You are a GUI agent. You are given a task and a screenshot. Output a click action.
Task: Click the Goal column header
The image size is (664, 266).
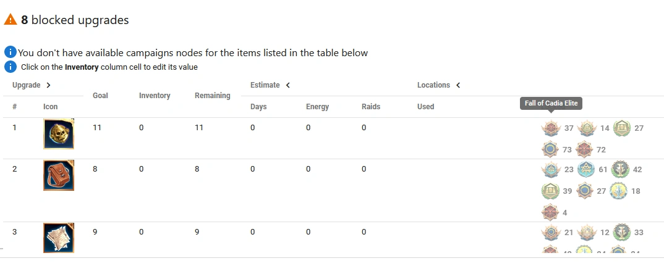pos(100,96)
